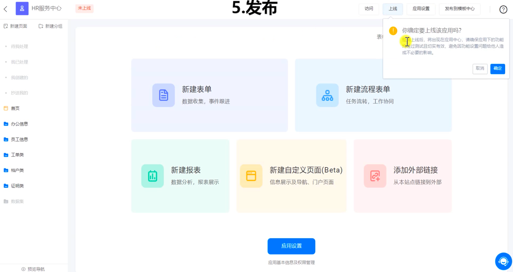Viewport: 513px width, 272px height.
Task: Click the 档户类 folder icon
Action: [x=6, y=170]
